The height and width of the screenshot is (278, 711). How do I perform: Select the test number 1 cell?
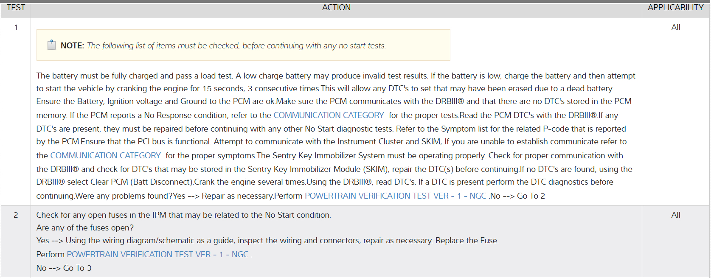16,28
